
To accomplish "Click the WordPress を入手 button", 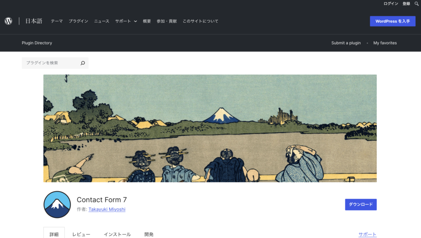I will (x=393, y=21).
